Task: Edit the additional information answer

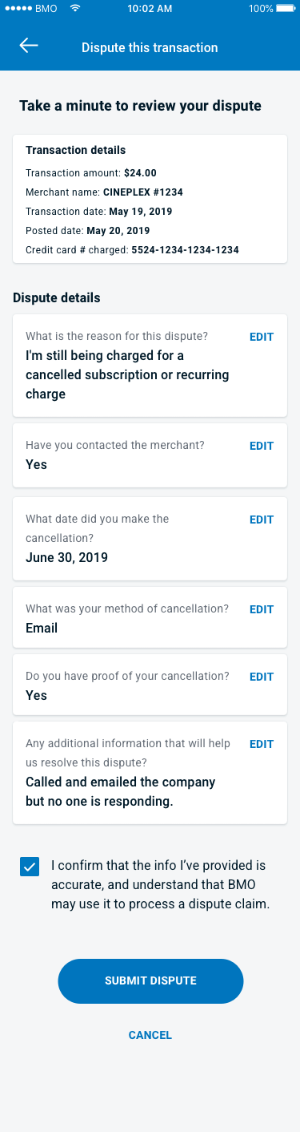Action: 262,744
